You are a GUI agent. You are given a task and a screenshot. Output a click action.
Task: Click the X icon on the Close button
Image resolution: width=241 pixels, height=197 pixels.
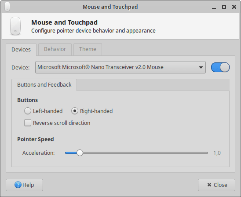pyautogui.click(x=209, y=185)
